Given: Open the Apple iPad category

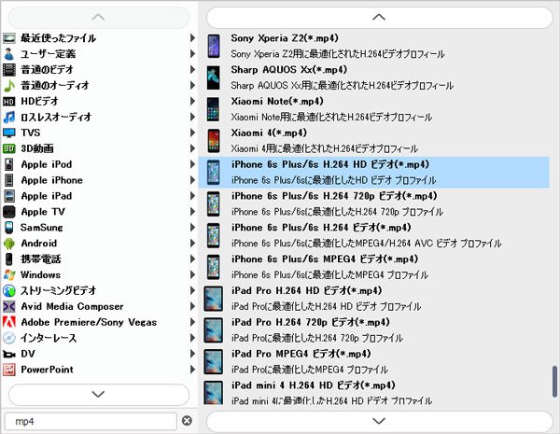Looking at the screenshot, I should coord(99,196).
